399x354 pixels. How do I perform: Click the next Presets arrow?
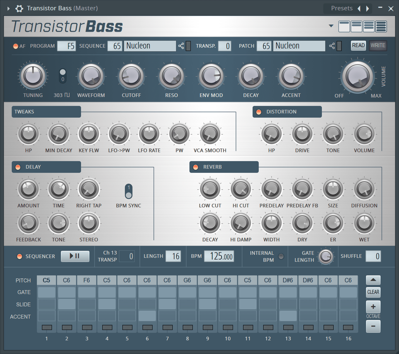point(368,8)
